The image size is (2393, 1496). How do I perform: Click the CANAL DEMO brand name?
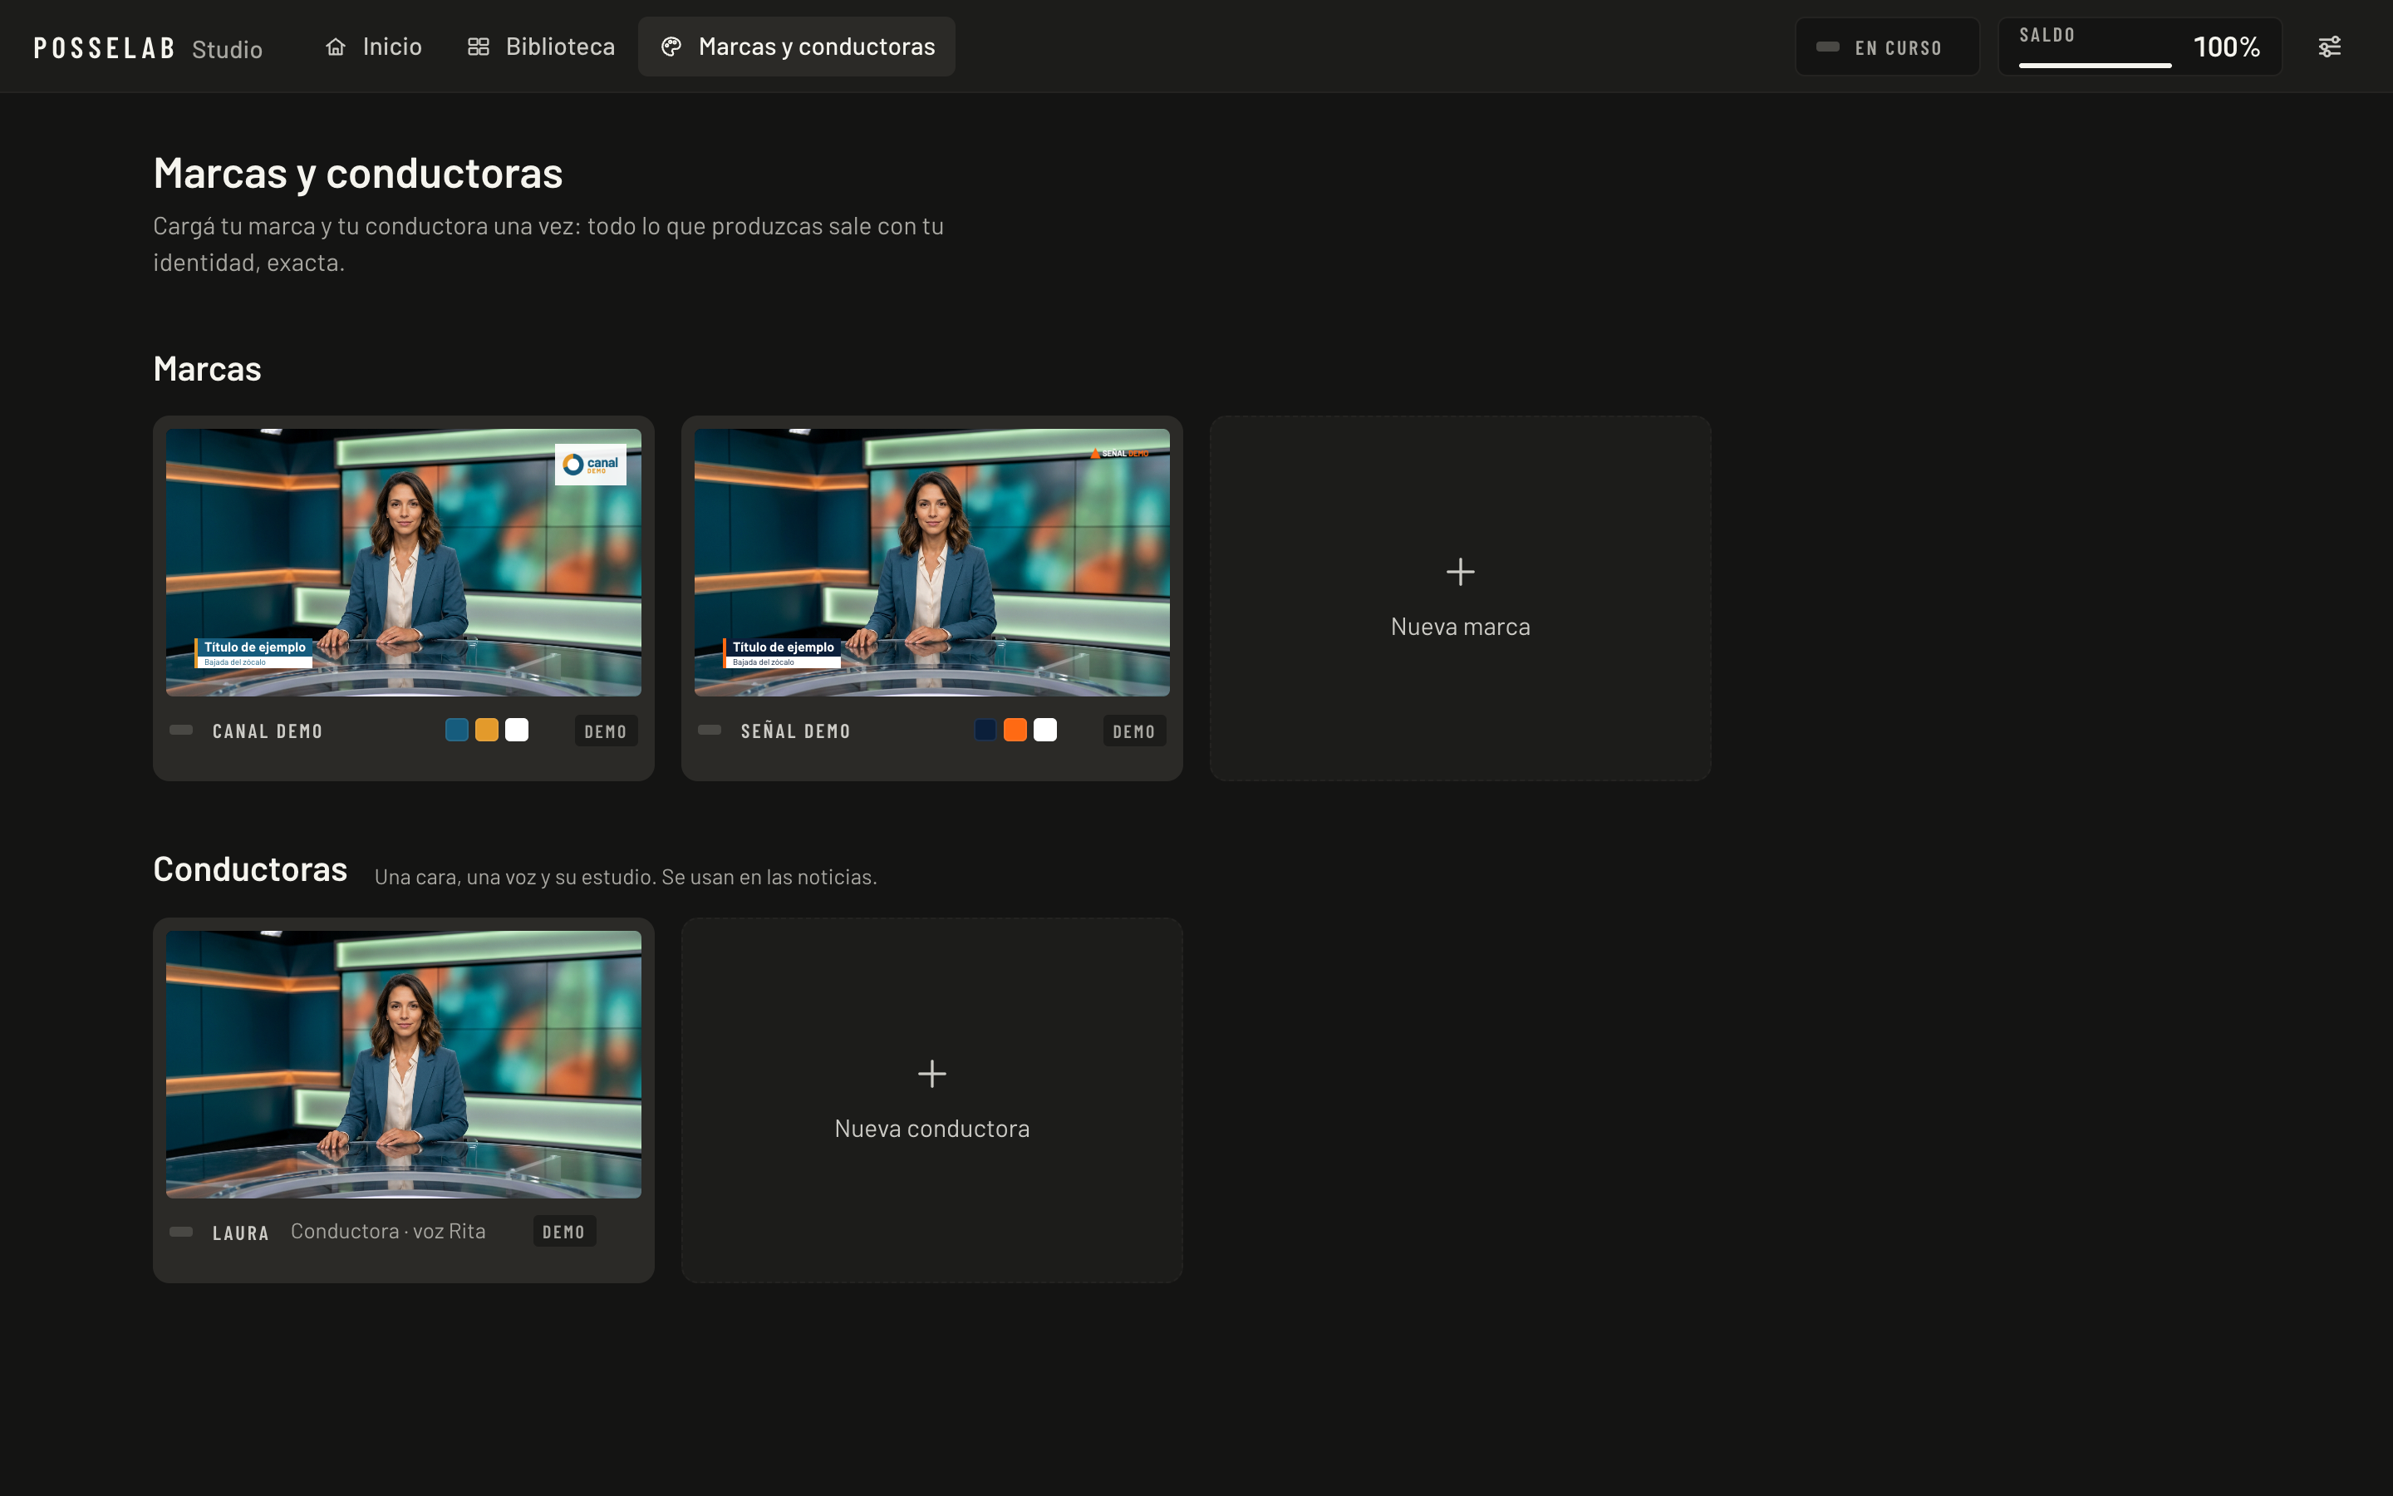coord(268,731)
